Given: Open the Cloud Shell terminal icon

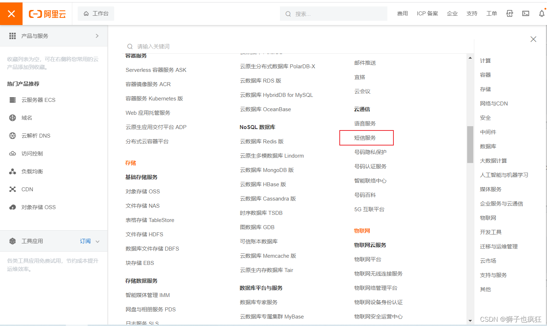Looking at the screenshot, I should click(x=526, y=14).
